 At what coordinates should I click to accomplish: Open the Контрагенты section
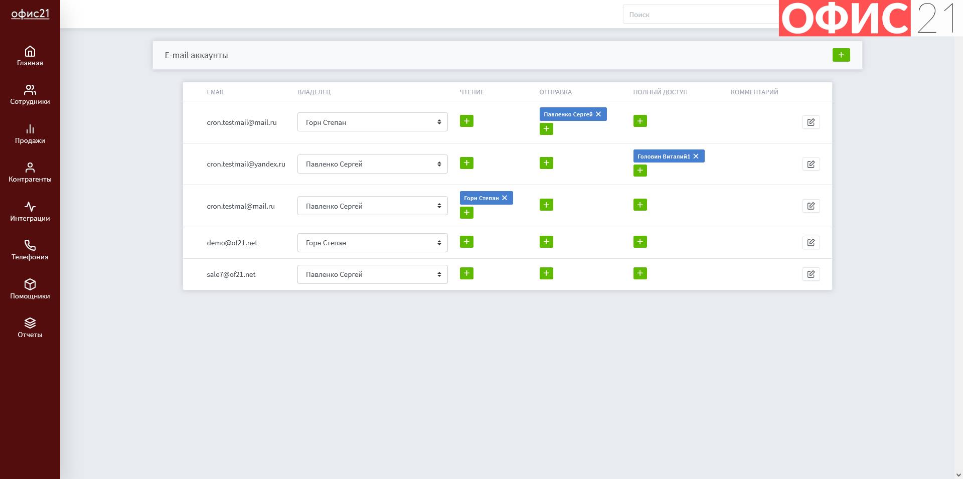point(30,173)
